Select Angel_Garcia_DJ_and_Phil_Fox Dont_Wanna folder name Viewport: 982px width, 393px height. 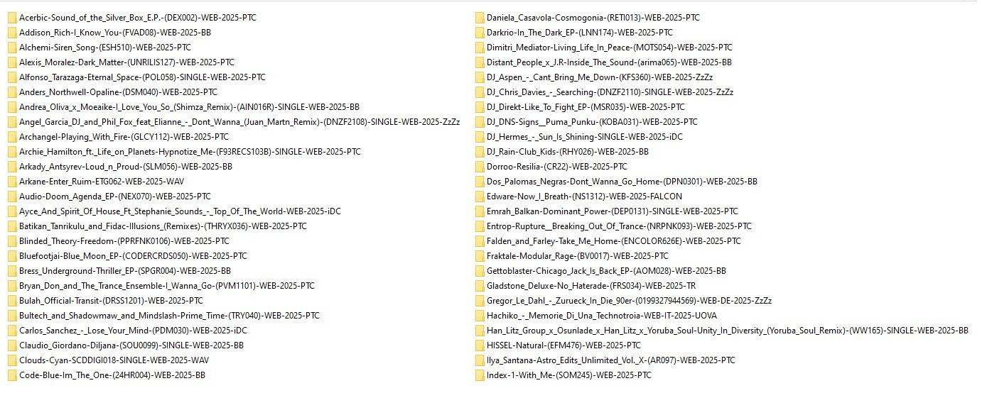pyautogui.click(x=239, y=122)
